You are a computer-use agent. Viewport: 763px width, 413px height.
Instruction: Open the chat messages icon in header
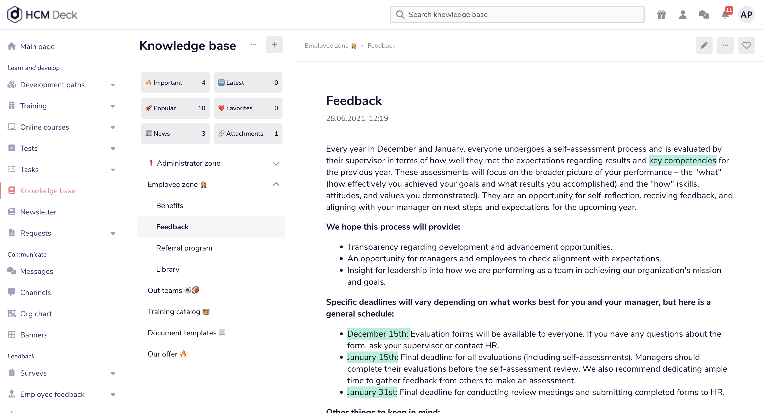[704, 15]
